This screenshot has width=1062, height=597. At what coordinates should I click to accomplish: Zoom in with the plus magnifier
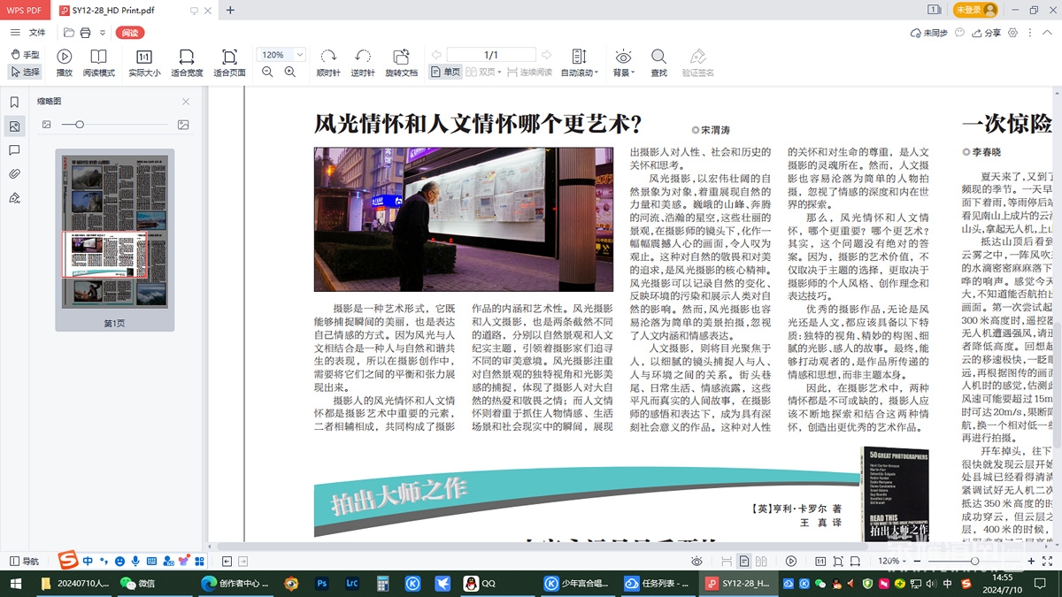click(290, 73)
